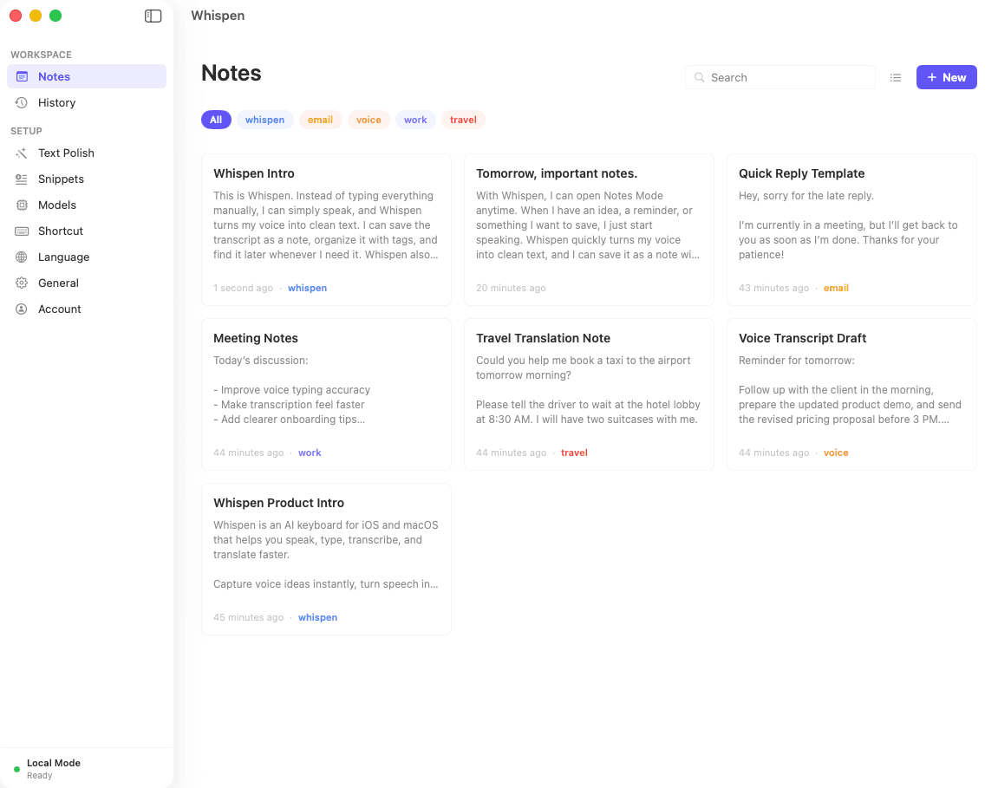This screenshot has width=998, height=788.
Task: Open the Meeting Notes card
Action: coord(327,394)
